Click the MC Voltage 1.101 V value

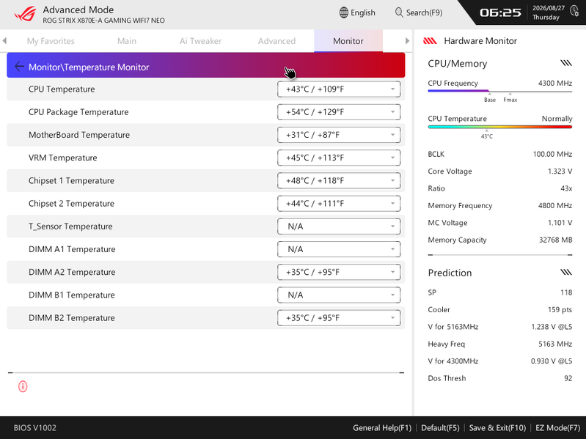point(560,223)
